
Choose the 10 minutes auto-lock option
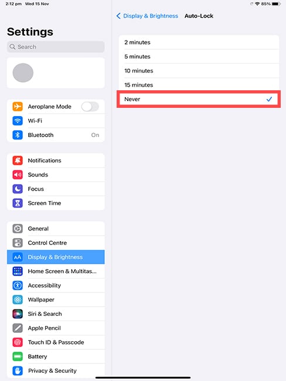(x=199, y=71)
